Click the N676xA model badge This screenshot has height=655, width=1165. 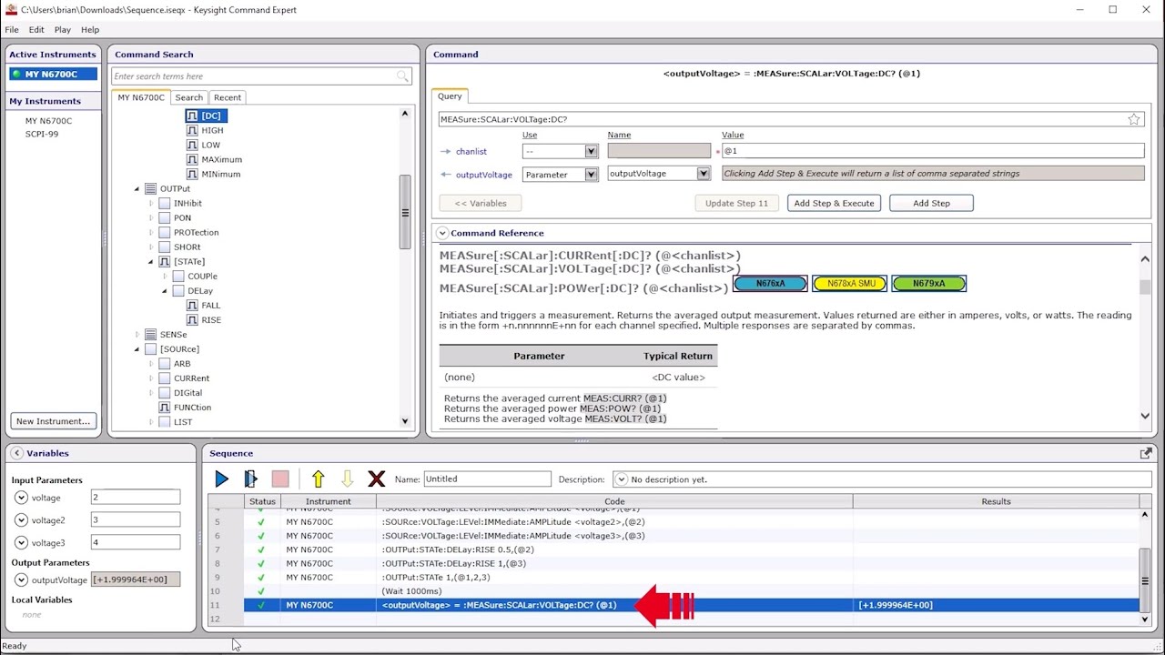(x=770, y=284)
